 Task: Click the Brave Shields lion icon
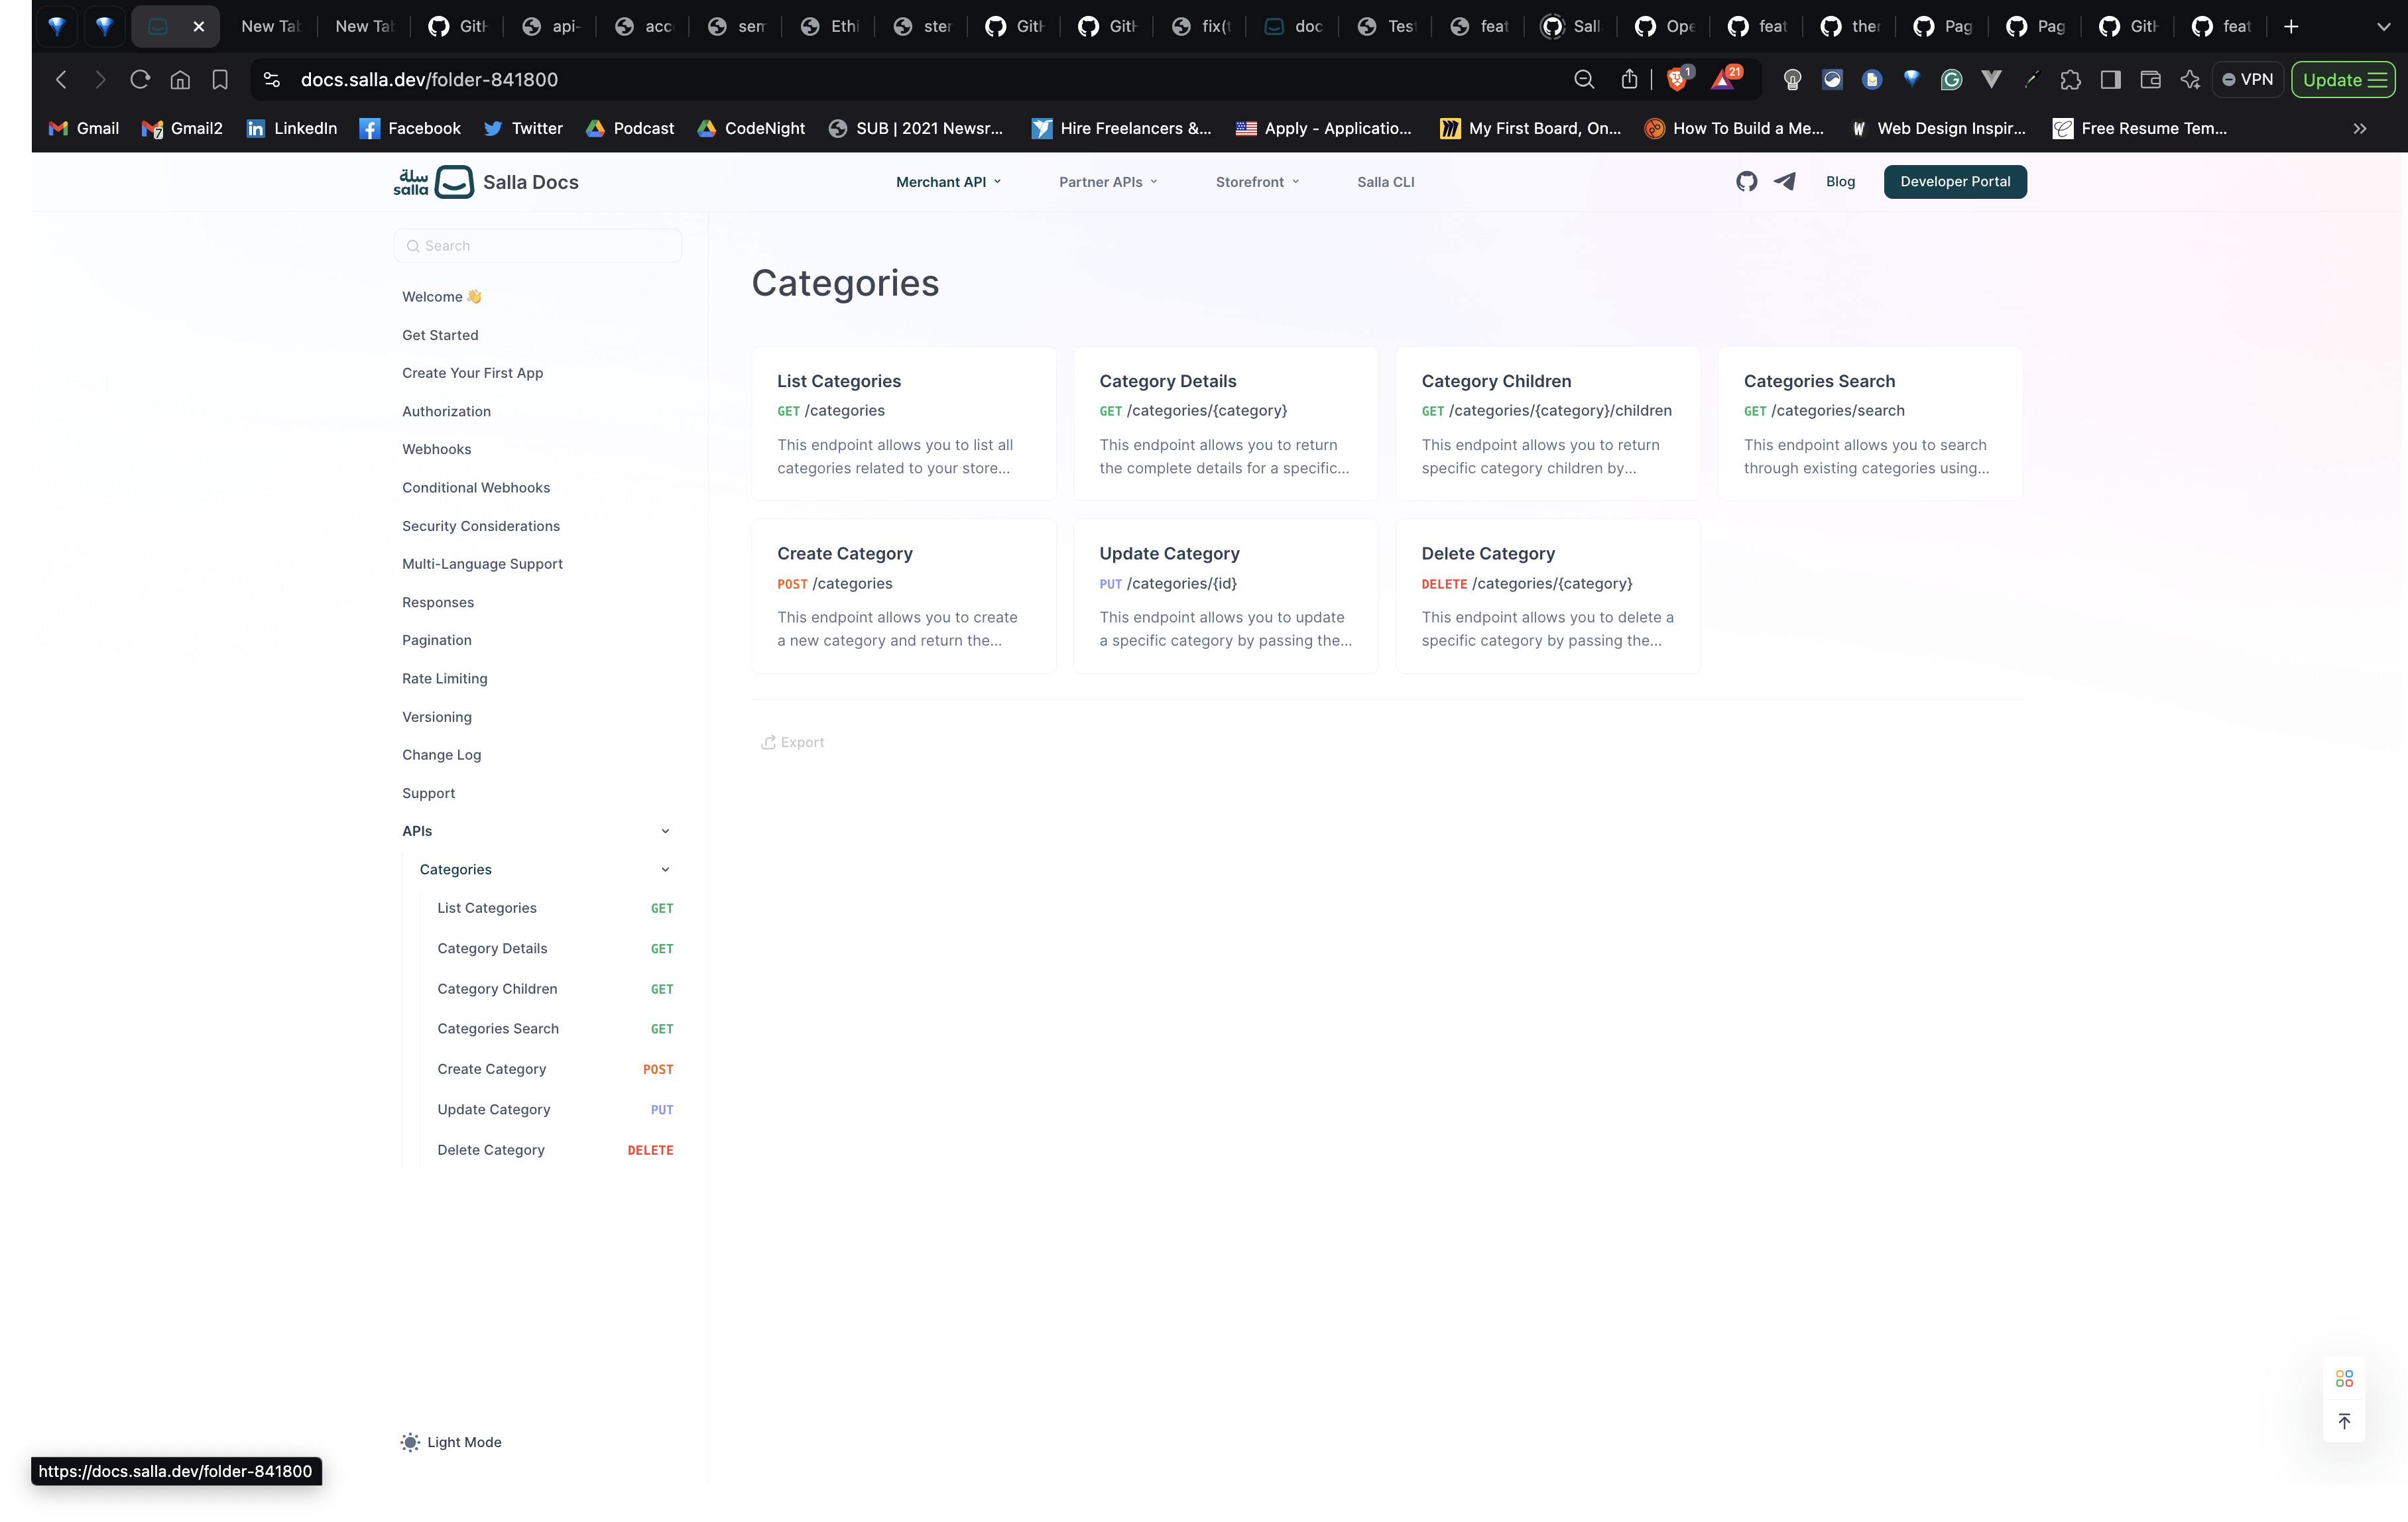tap(1677, 79)
